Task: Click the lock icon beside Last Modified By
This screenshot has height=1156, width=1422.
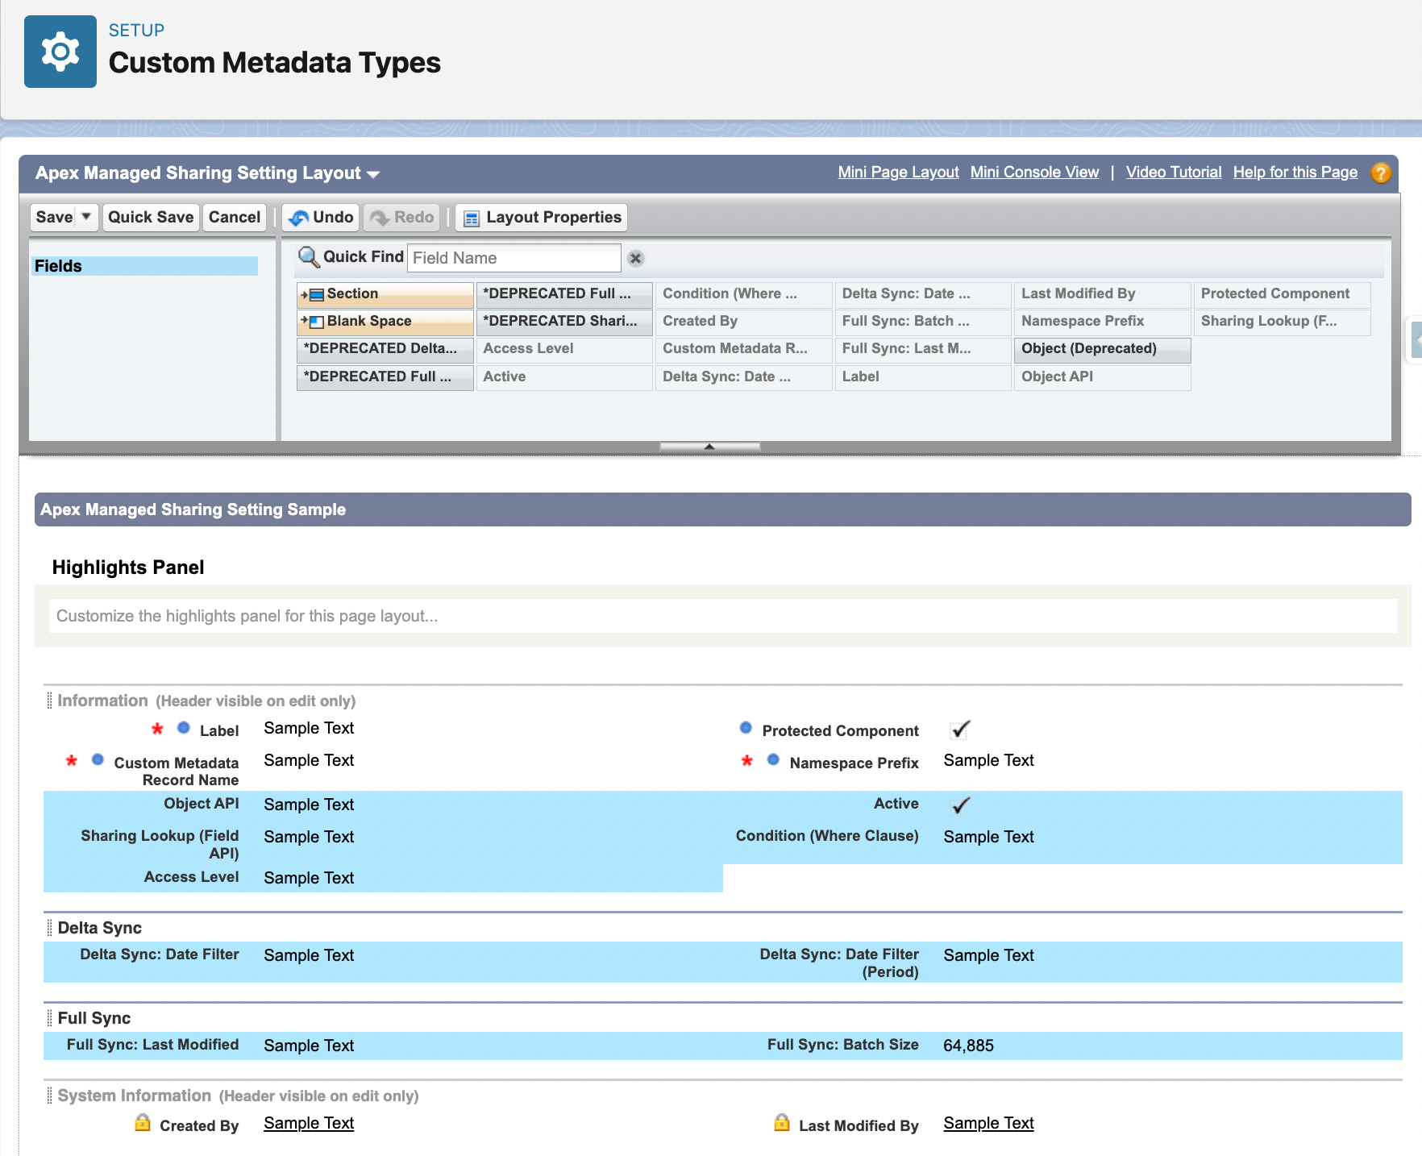Action: coord(781,1123)
